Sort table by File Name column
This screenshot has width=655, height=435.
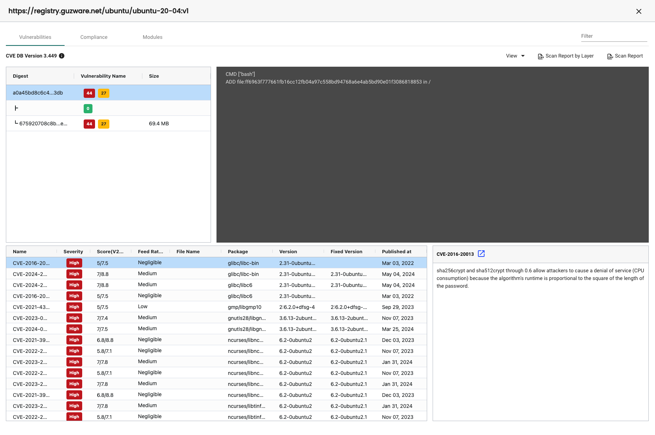pyautogui.click(x=188, y=251)
